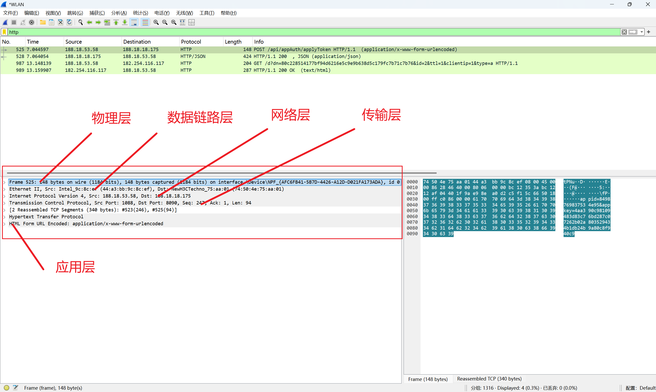Sort packets by Time column
The width and height of the screenshot is (656, 392).
[45, 42]
